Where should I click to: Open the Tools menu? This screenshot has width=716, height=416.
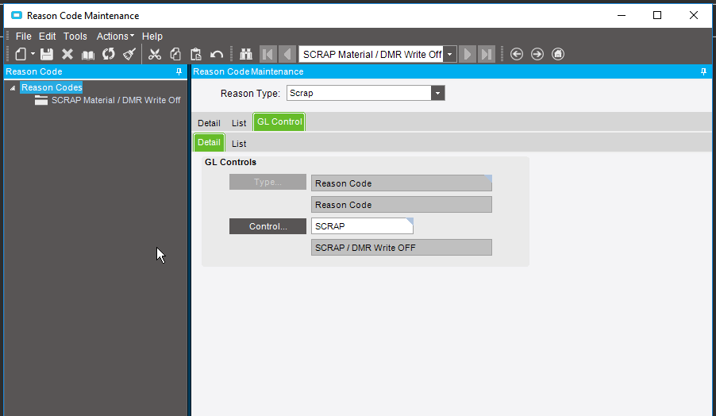click(x=75, y=36)
